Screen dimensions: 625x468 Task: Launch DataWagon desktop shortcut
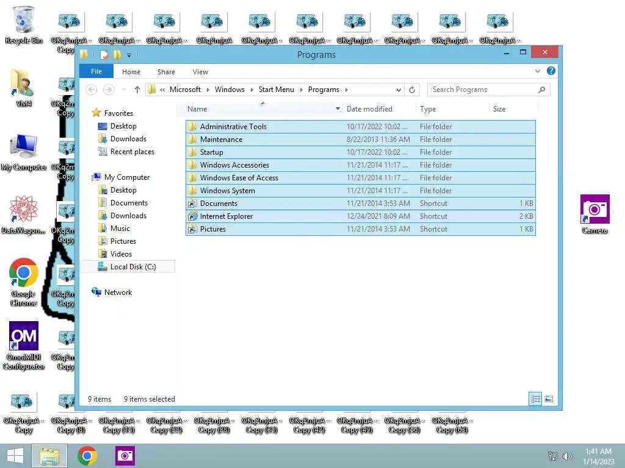pos(24,214)
